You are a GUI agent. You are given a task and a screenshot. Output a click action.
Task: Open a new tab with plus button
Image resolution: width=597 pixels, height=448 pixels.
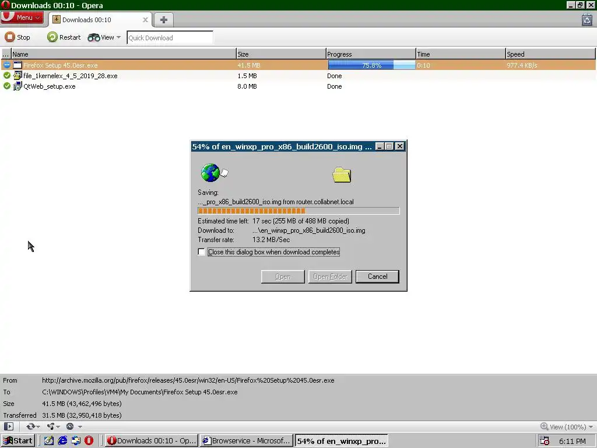(x=164, y=20)
